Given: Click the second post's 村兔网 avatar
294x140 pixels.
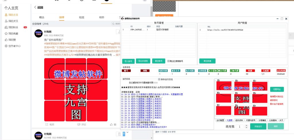Looking at the screenshot, I should pyautogui.click(x=38, y=135).
